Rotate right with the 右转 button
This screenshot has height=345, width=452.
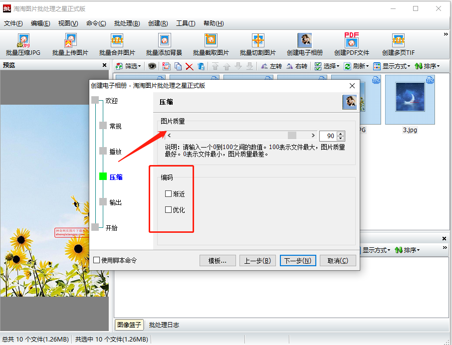(x=297, y=66)
